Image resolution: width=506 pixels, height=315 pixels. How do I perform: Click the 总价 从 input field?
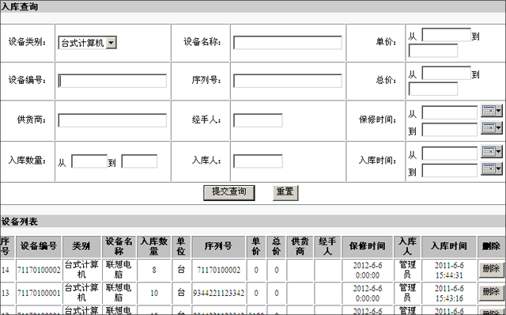coord(446,73)
